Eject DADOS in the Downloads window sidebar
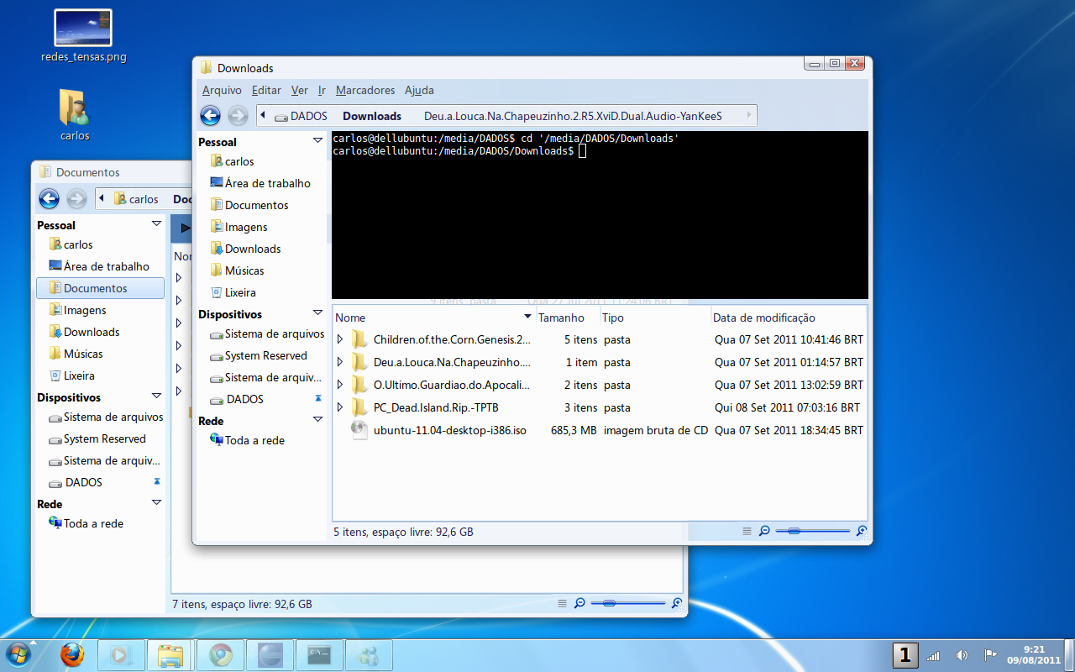The height and width of the screenshot is (672, 1075). 318,398
